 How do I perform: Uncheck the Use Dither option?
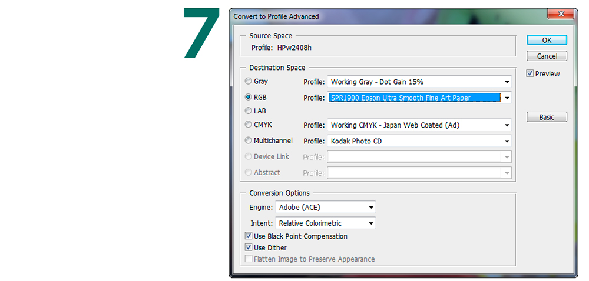click(x=249, y=247)
